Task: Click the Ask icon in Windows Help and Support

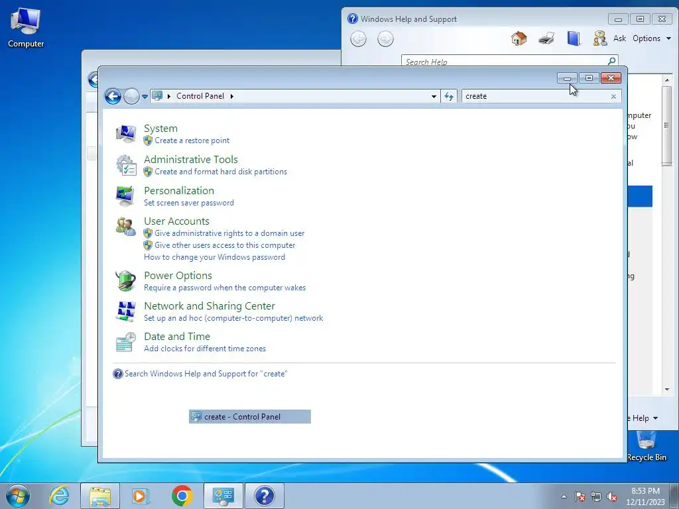Action: click(600, 38)
